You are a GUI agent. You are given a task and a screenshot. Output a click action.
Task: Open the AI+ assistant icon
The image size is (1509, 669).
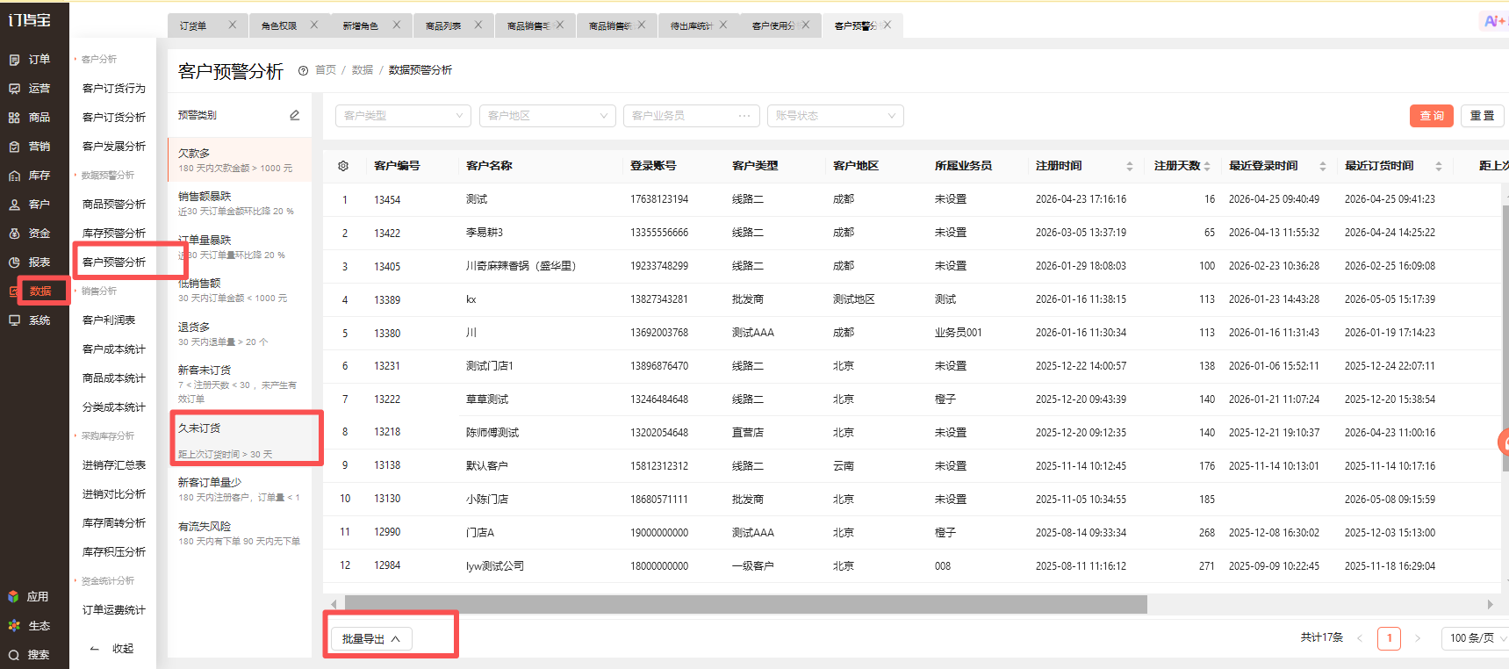pyautogui.click(x=1494, y=21)
